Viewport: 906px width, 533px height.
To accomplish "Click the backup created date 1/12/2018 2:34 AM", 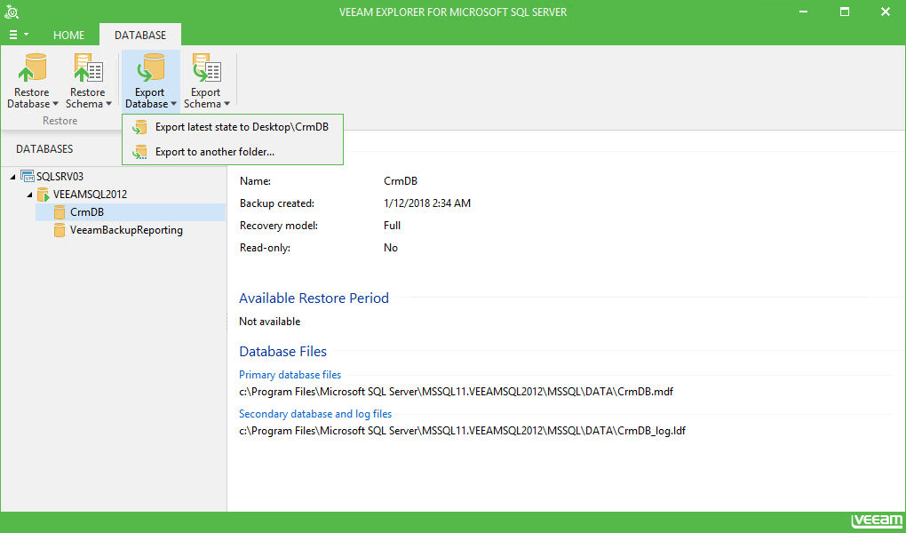I will (427, 203).
